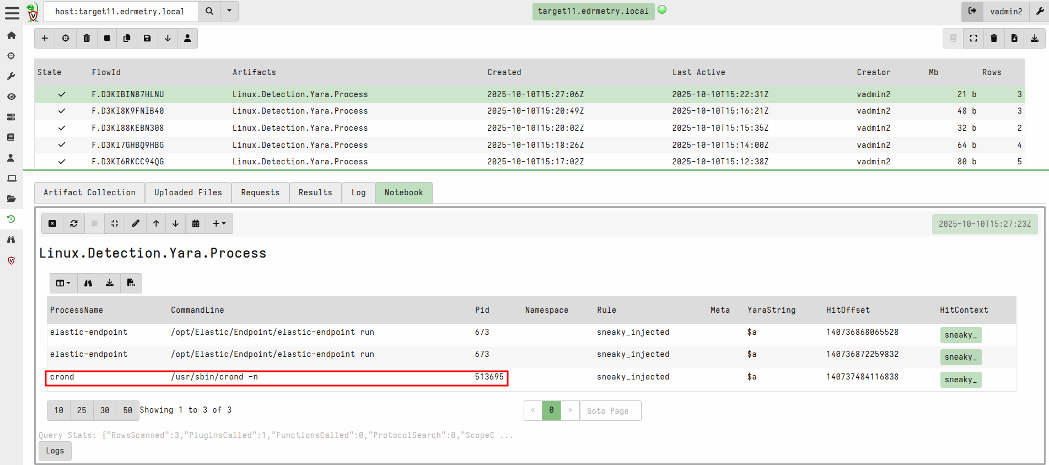
Task: Recalculate the notebook cell with refresh icon
Action: coord(74,223)
